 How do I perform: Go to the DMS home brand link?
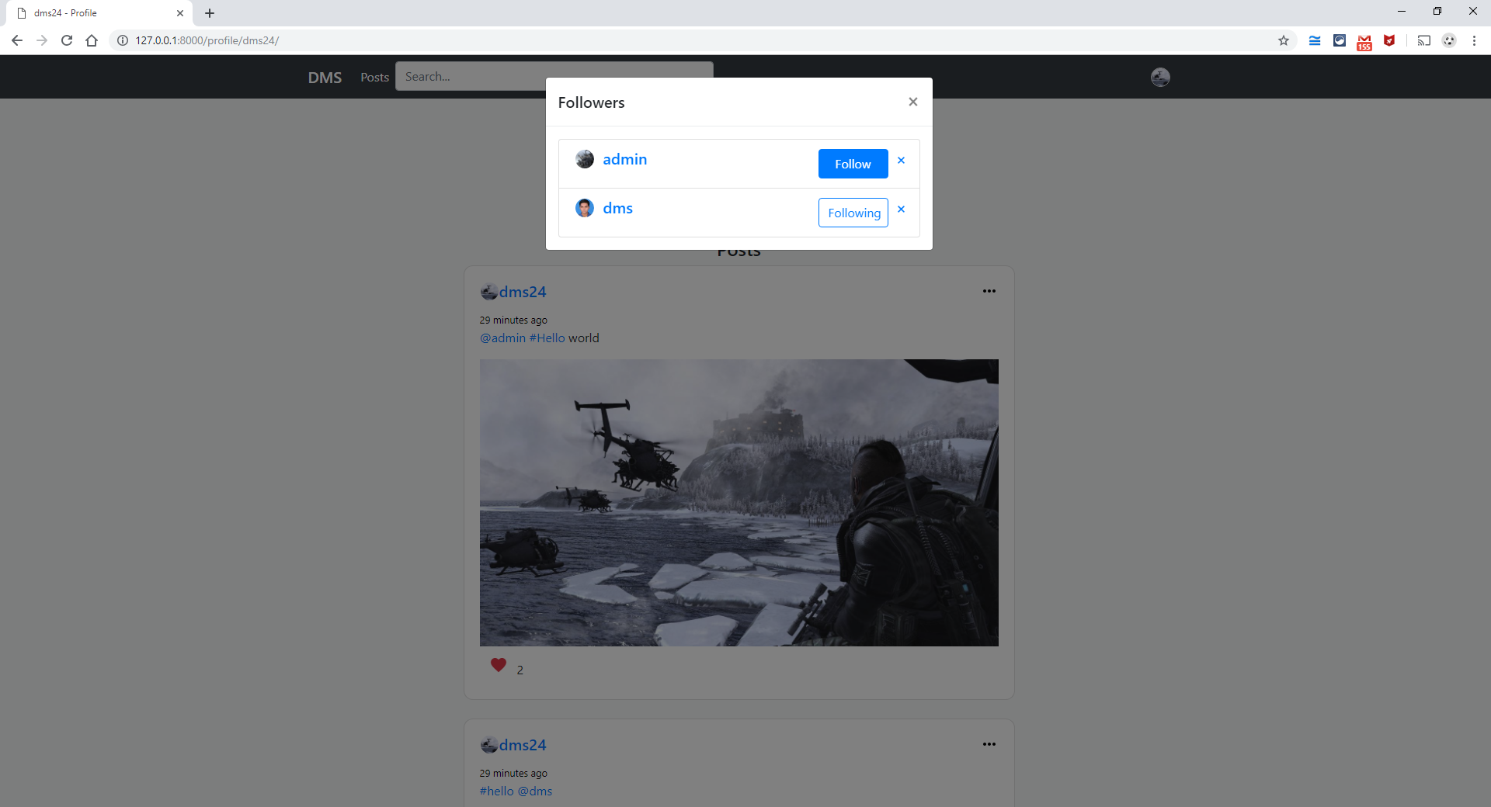(325, 77)
